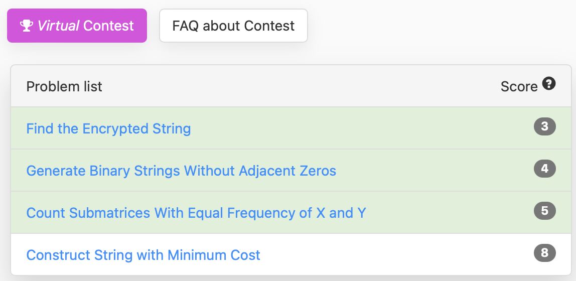576x281 pixels.
Task: Select empty space in Construct String row
Action: (x=397, y=255)
